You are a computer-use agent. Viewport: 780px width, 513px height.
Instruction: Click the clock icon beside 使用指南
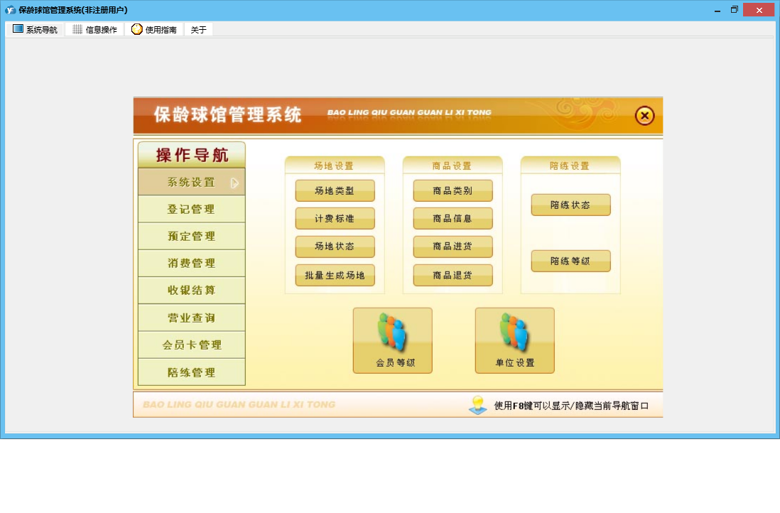137,29
